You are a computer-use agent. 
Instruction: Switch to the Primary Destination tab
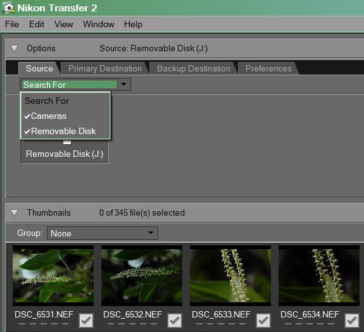click(x=105, y=68)
